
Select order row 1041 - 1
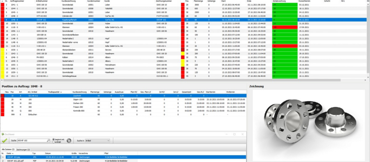184,4
